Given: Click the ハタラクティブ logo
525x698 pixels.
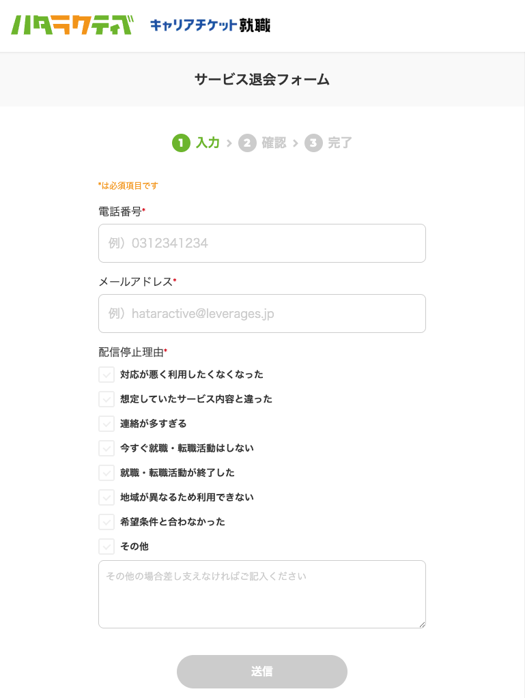Looking at the screenshot, I should coord(72,25).
